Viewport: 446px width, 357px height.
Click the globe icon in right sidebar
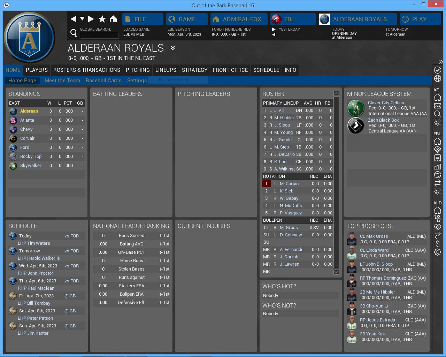pyautogui.click(x=438, y=78)
